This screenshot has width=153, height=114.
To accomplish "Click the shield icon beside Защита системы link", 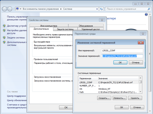I will (4, 38).
